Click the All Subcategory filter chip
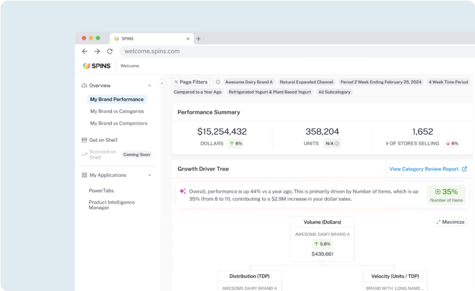Viewport: 475px width, 291px height. (x=334, y=92)
